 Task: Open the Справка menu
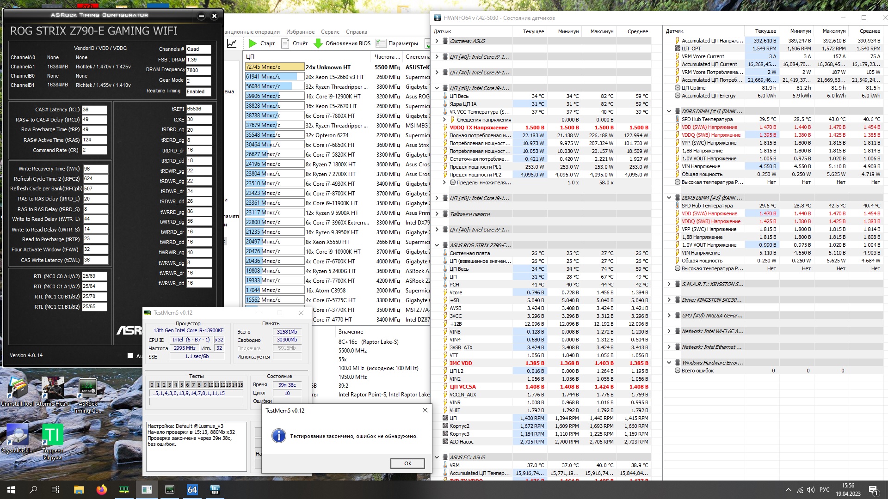click(356, 32)
